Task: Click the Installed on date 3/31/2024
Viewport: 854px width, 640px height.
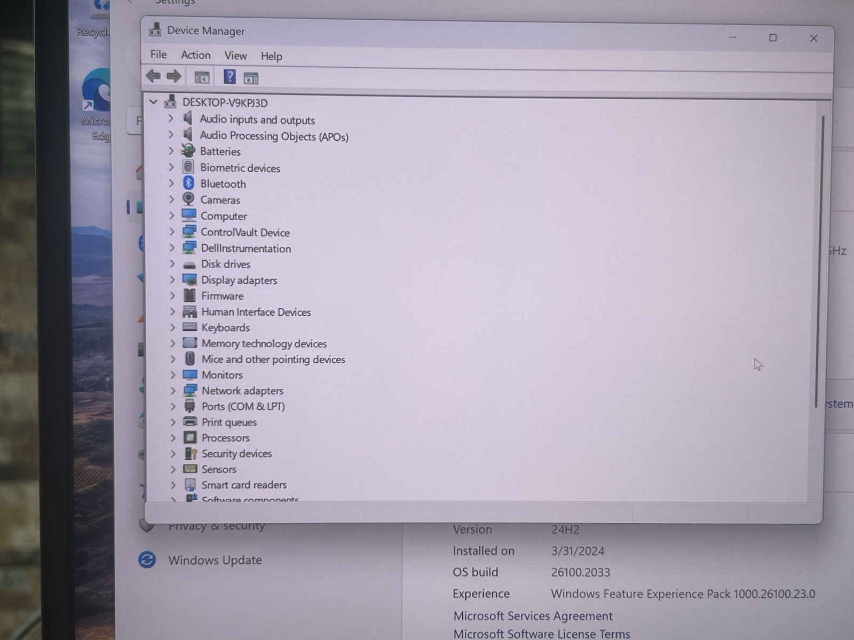Action: pyautogui.click(x=578, y=551)
